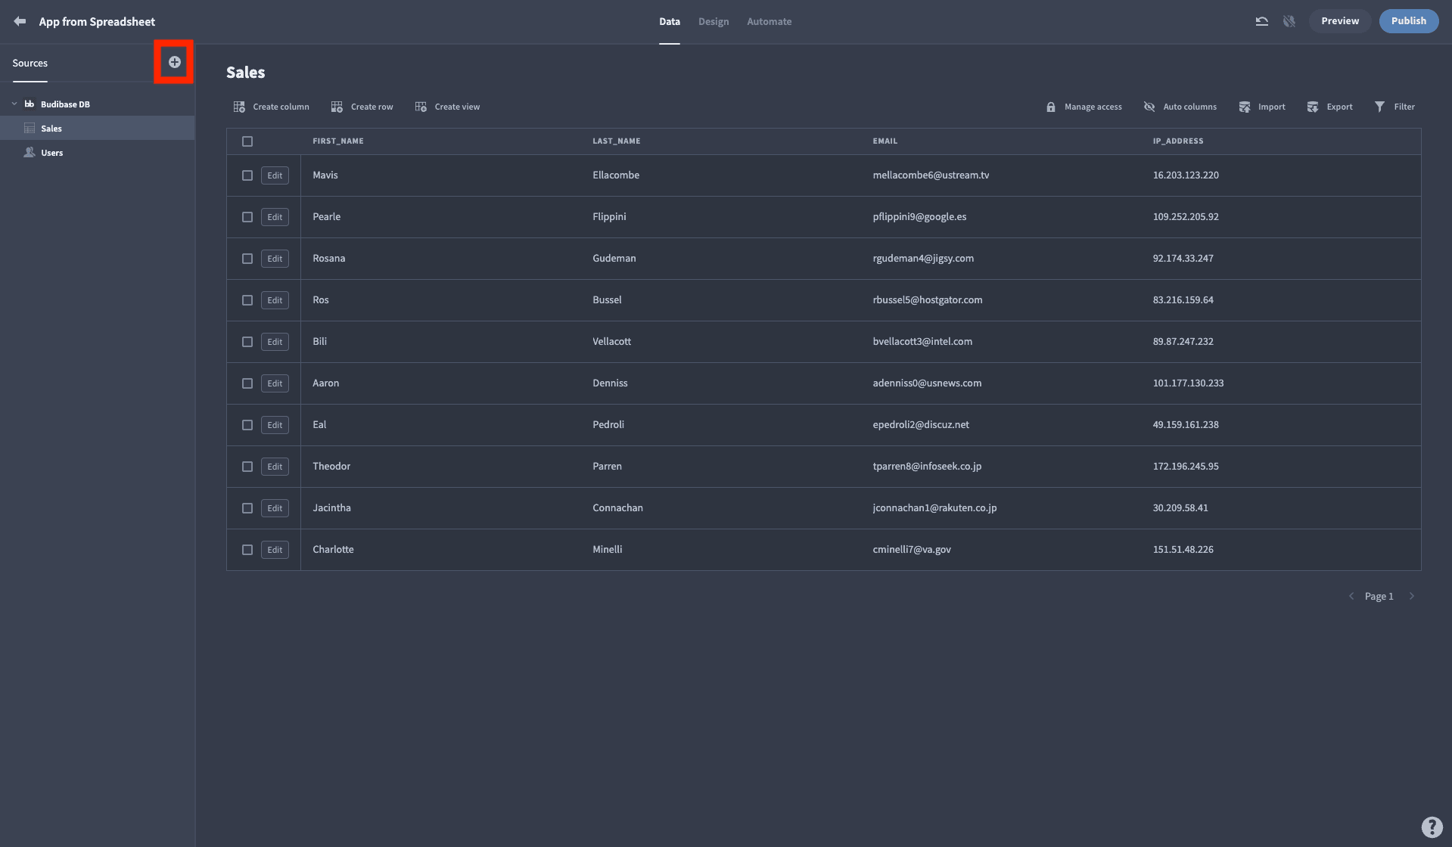Check the Rosana row checkbox

pyautogui.click(x=247, y=259)
